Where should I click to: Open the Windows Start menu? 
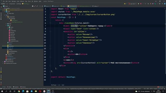(2, 91)
